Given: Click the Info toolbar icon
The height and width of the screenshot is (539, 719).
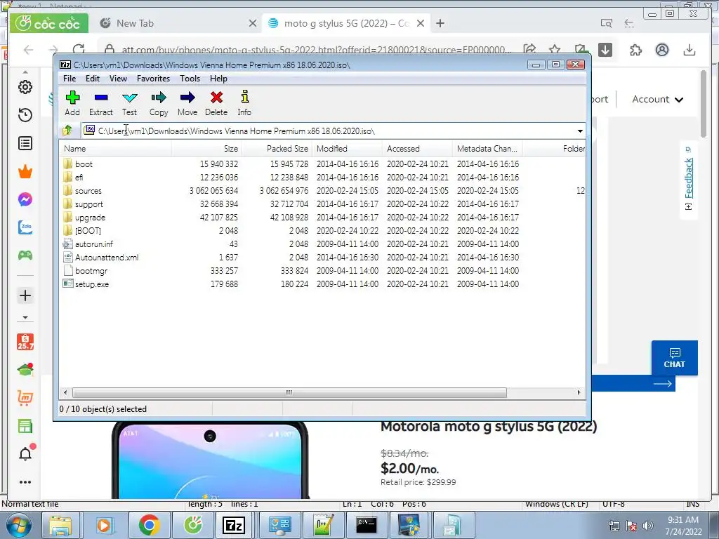Looking at the screenshot, I should (244, 102).
